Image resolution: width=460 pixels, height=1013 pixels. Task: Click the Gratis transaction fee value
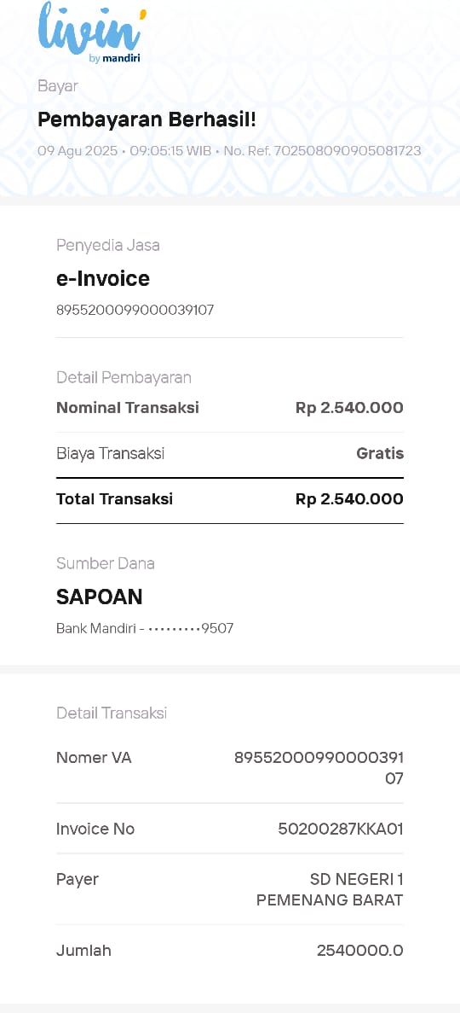click(x=380, y=453)
